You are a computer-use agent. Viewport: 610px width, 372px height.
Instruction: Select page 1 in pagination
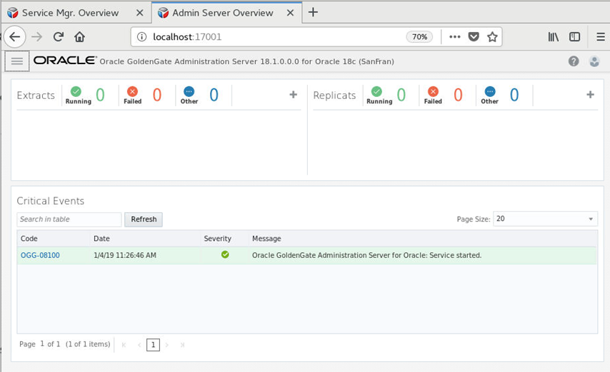click(154, 344)
